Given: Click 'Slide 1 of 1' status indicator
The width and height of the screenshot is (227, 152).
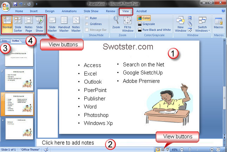Looking at the screenshot, I should [x=8, y=150].
